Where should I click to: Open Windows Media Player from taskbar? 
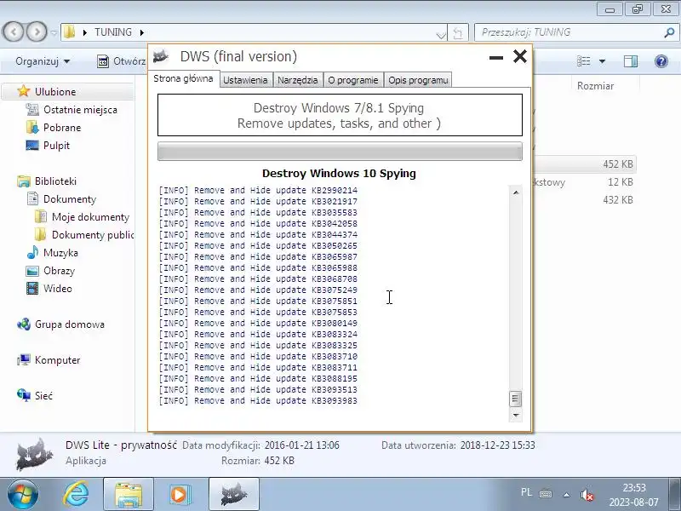click(x=179, y=495)
